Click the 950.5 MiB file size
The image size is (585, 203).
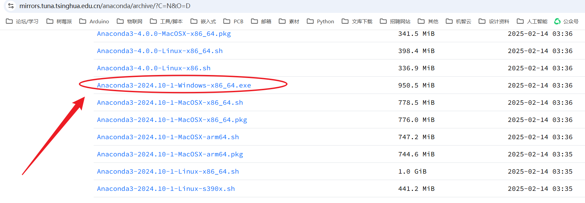coord(417,85)
